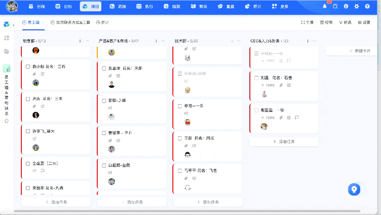Check the 秦阳—一乐 checkbox
Viewport: 381px width, 215px height.
[x=180, y=106]
